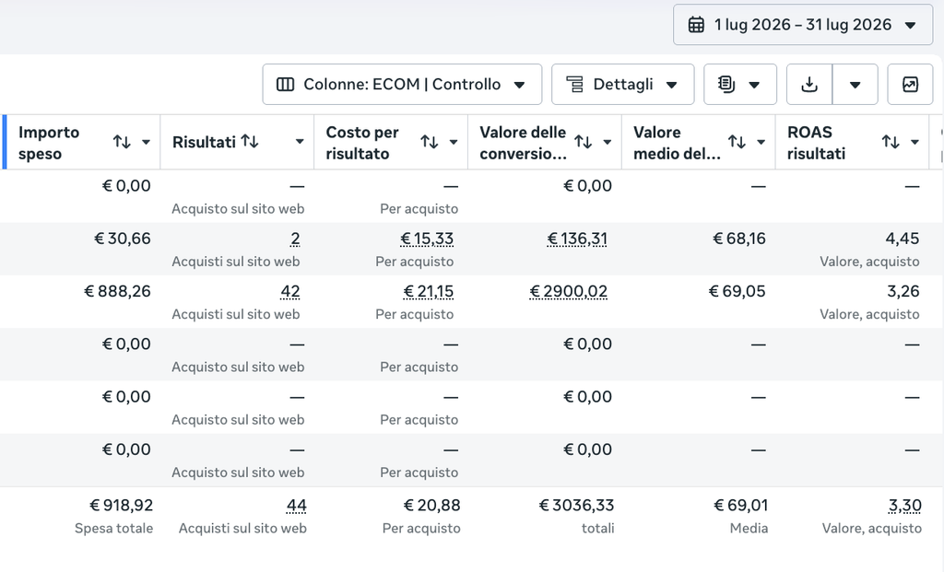
Task: Sort by Valore delle conversioni arrows
Action: tap(583, 142)
